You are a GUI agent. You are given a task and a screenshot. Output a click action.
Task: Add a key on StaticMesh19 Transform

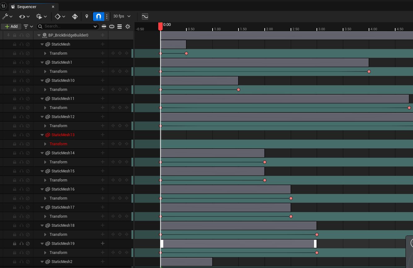click(x=120, y=253)
